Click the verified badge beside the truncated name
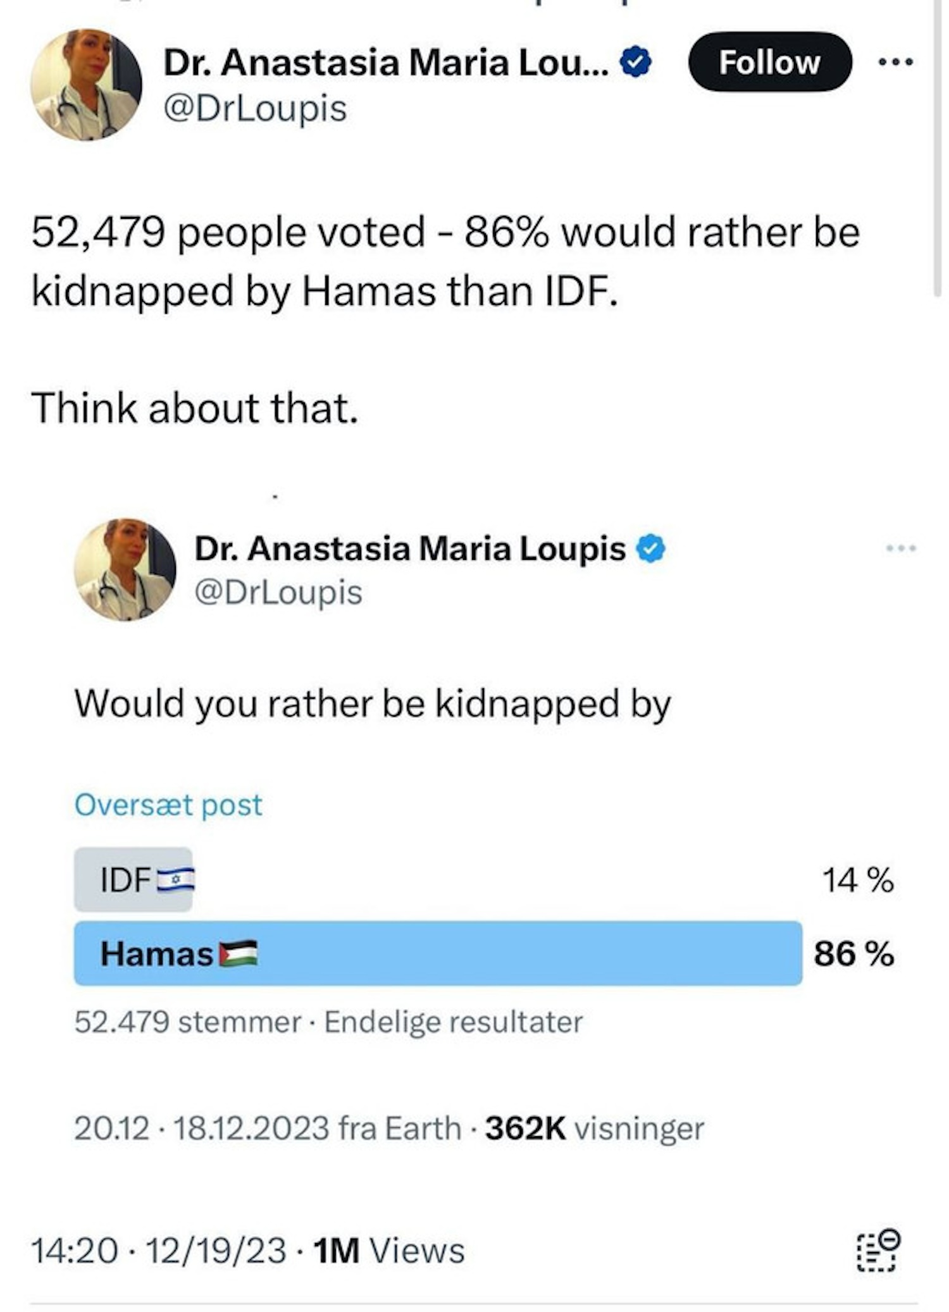This screenshot has height=1312, width=949. pos(635,63)
